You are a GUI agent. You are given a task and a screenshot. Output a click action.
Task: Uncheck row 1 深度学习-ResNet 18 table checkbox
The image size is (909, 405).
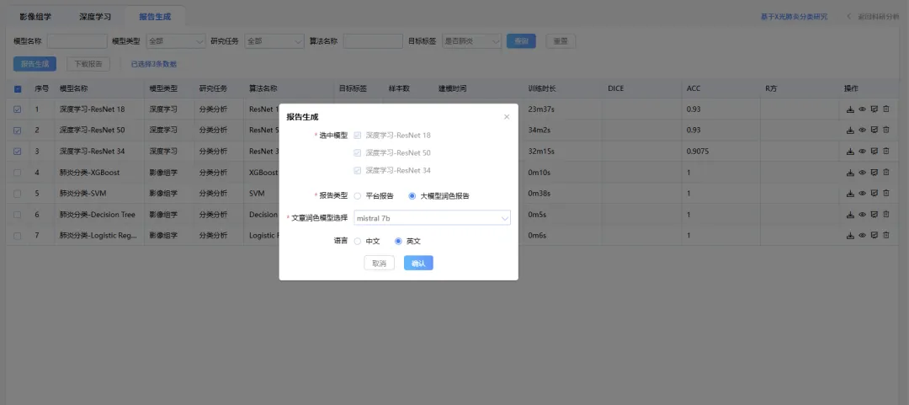pyautogui.click(x=18, y=109)
